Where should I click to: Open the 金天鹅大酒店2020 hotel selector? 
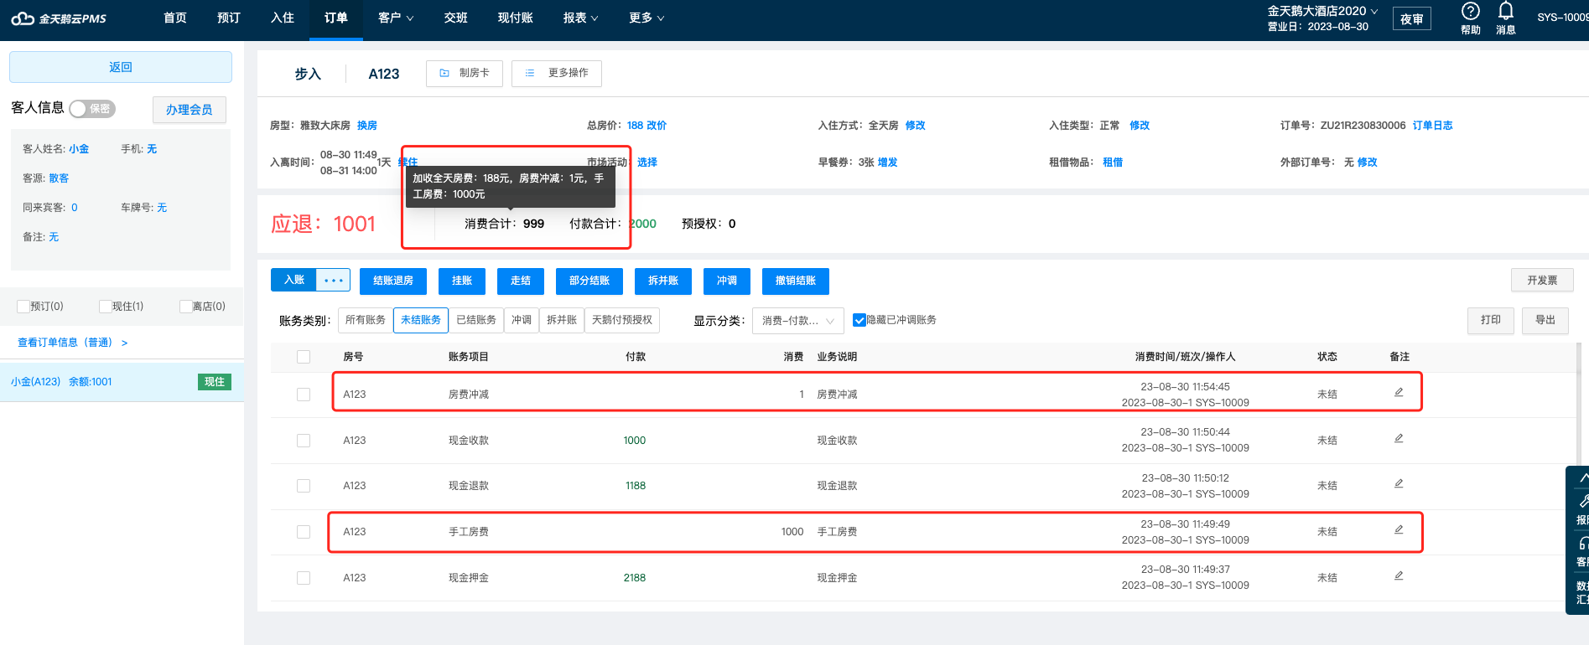click(x=1322, y=11)
